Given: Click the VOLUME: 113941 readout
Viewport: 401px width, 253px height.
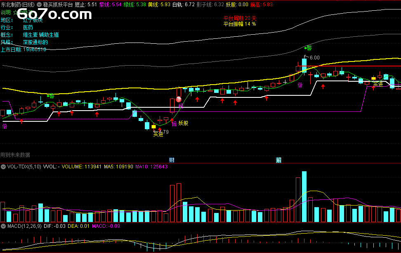Looking at the screenshot, I should [82, 167].
